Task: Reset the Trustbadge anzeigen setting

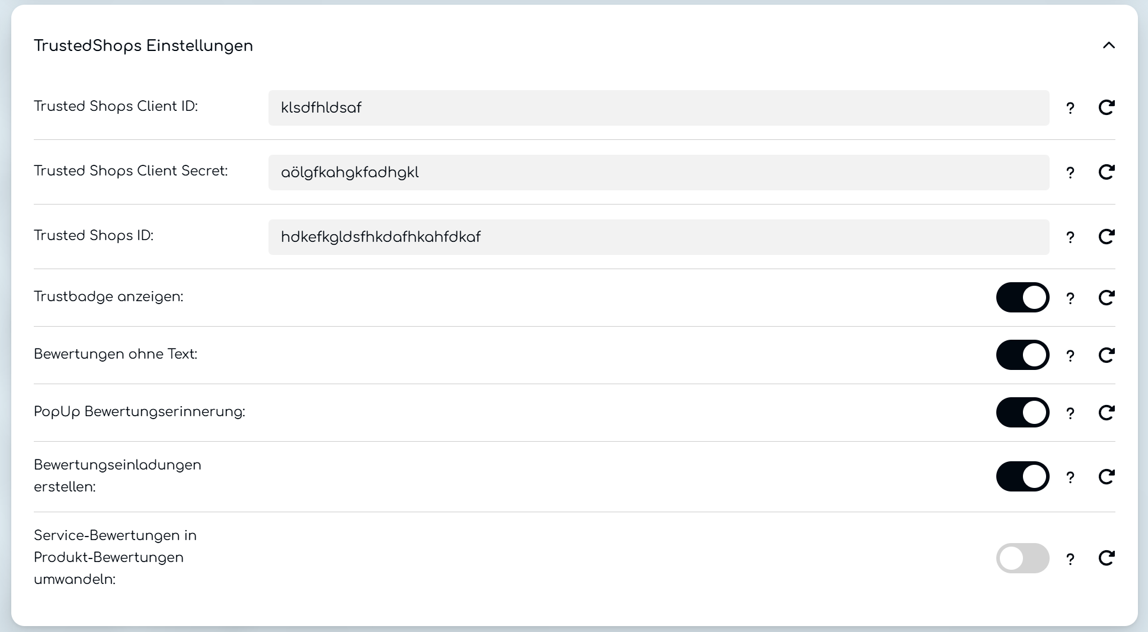Action: point(1107,297)
